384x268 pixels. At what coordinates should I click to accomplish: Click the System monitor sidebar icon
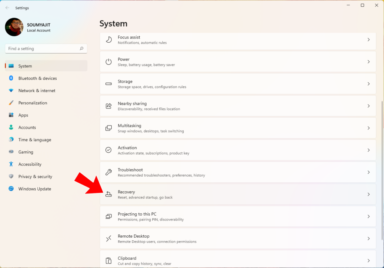pos(11,66)
